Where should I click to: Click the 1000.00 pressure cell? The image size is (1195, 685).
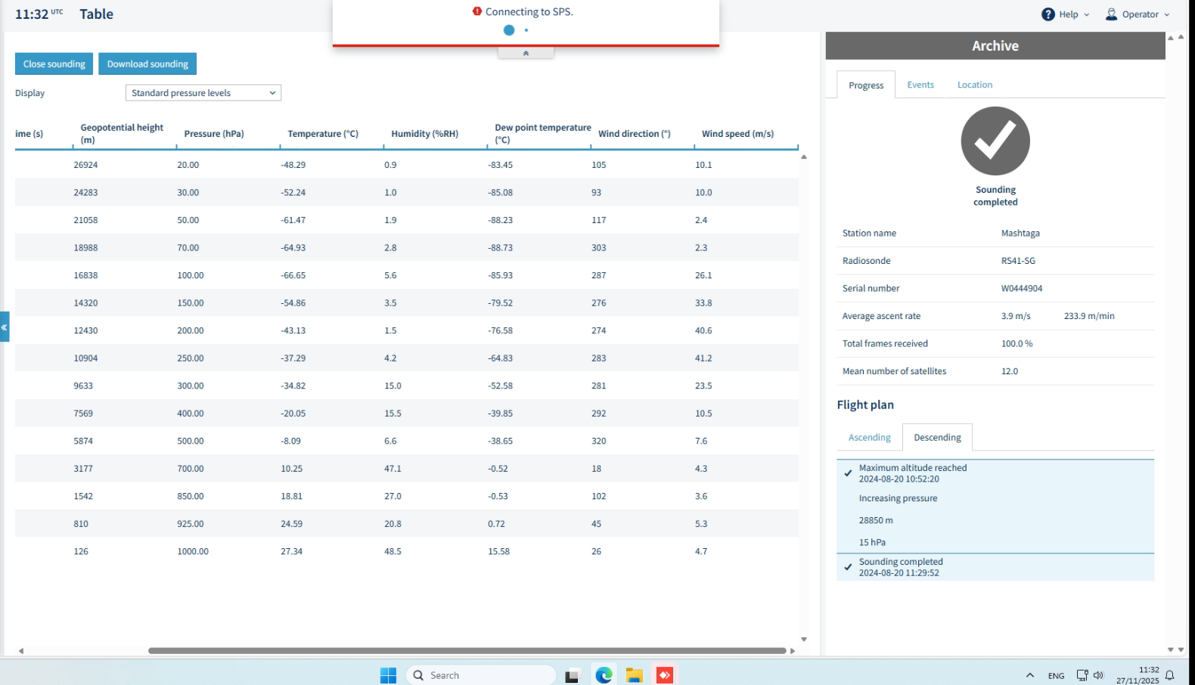point(193,552)
